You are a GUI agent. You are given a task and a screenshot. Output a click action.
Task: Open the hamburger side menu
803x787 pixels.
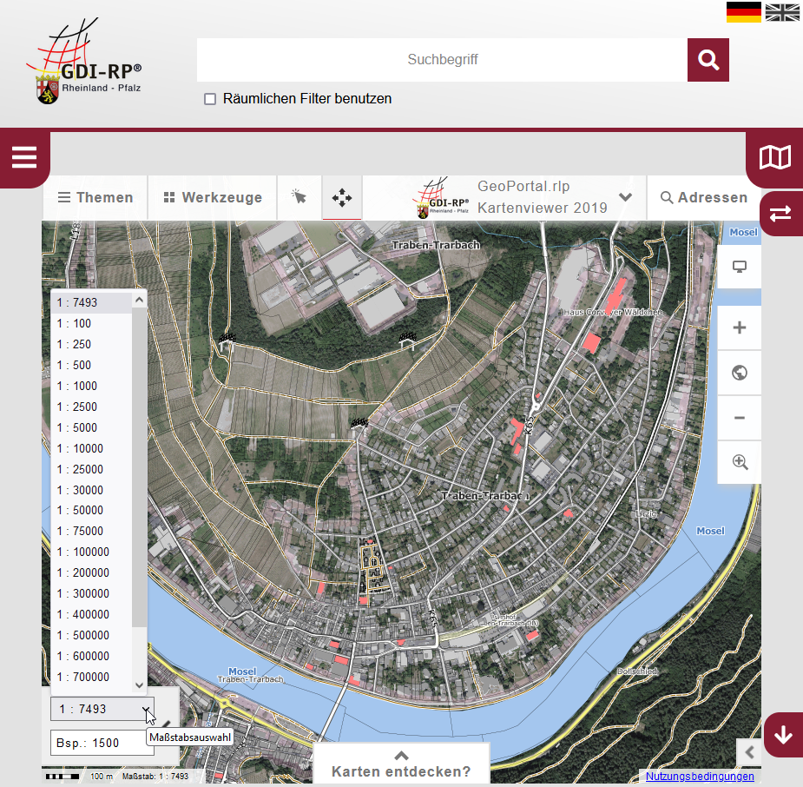tap(24, 157)
